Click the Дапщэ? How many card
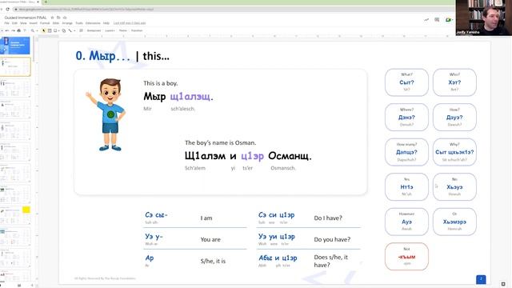 406,152
